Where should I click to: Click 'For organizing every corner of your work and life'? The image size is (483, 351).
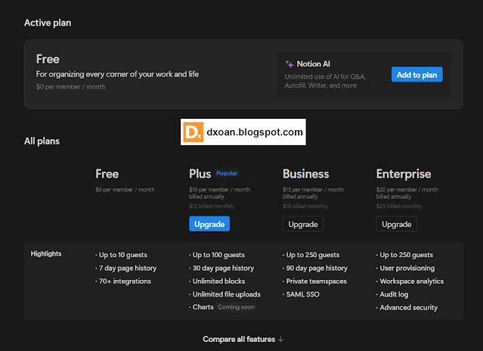[117, 74]
